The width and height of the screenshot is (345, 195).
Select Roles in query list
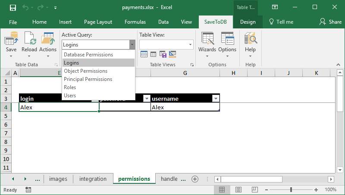point(99,87)
